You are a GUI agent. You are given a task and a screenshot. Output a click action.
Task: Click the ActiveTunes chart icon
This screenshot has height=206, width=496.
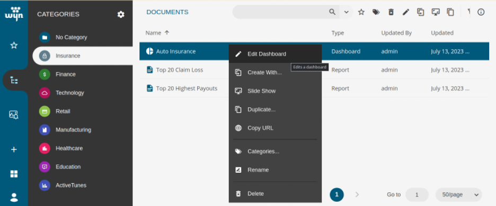click(x=45, y=185)
